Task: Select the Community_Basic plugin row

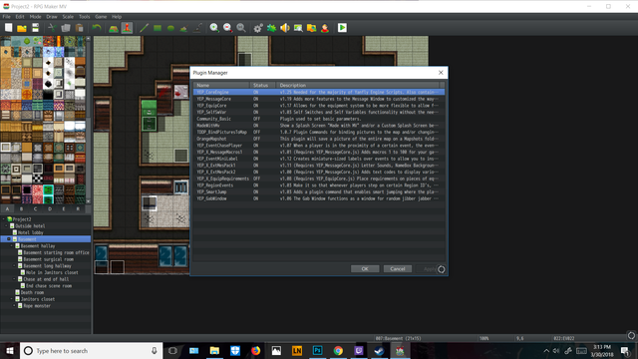Action: pos(319,119)
